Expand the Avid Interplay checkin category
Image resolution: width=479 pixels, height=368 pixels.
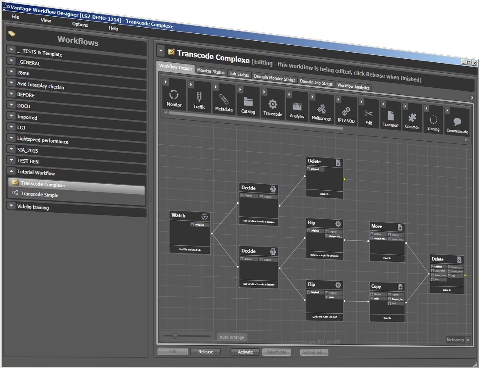[x=11, y=83]
